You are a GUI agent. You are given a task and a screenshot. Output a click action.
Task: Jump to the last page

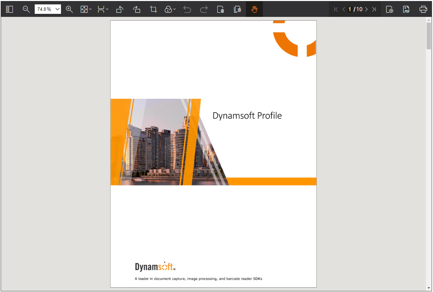[374, 9]
